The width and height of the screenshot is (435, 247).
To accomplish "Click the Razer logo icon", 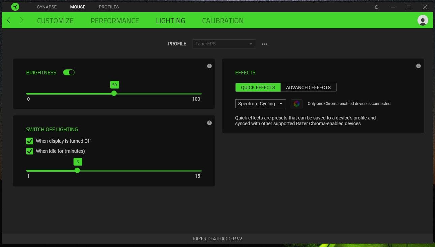I will click(14, 7).
